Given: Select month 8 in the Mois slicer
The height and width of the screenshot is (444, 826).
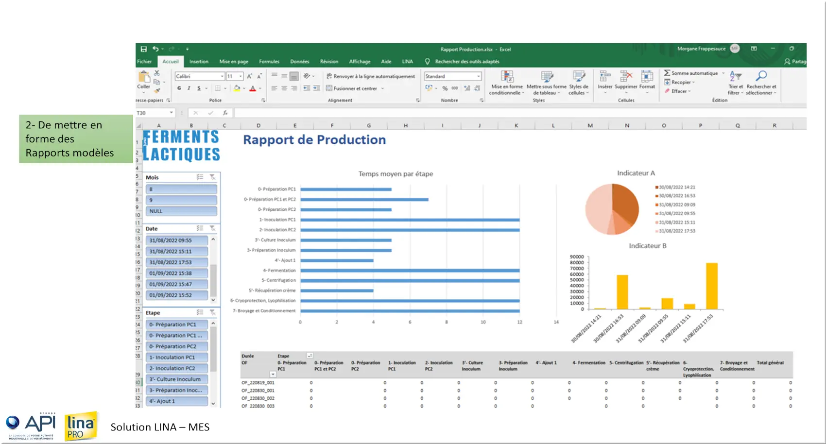Looking at the screenshot, I should click(181, 189).
